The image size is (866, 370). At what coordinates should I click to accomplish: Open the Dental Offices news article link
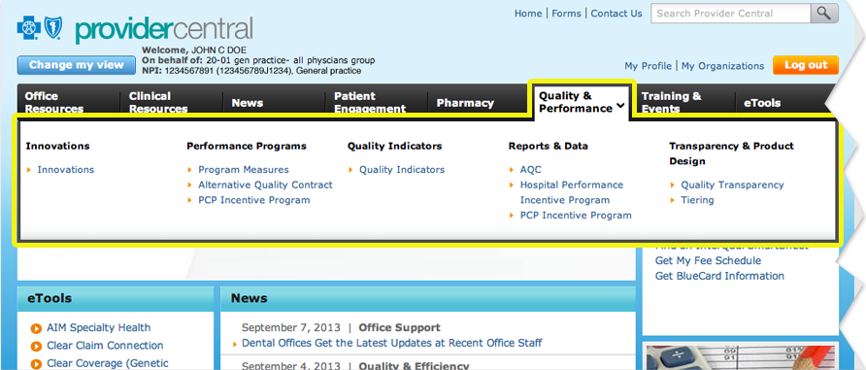[x=392, y=343]
